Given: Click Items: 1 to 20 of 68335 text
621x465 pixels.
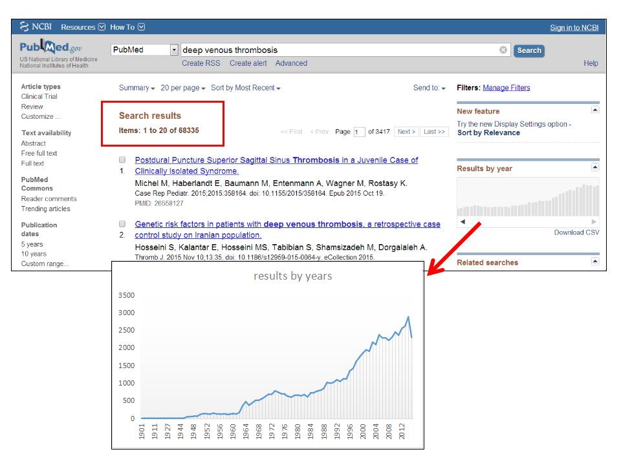Looking at the screenshot, I should click(x=159, y=130).
